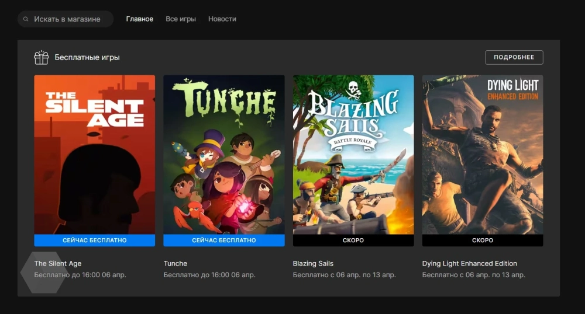Image resolution: width=585 pixels, height=314 pixels.
Task: Open Dying Light Enhanced Edition cover image
Action: 483,155
